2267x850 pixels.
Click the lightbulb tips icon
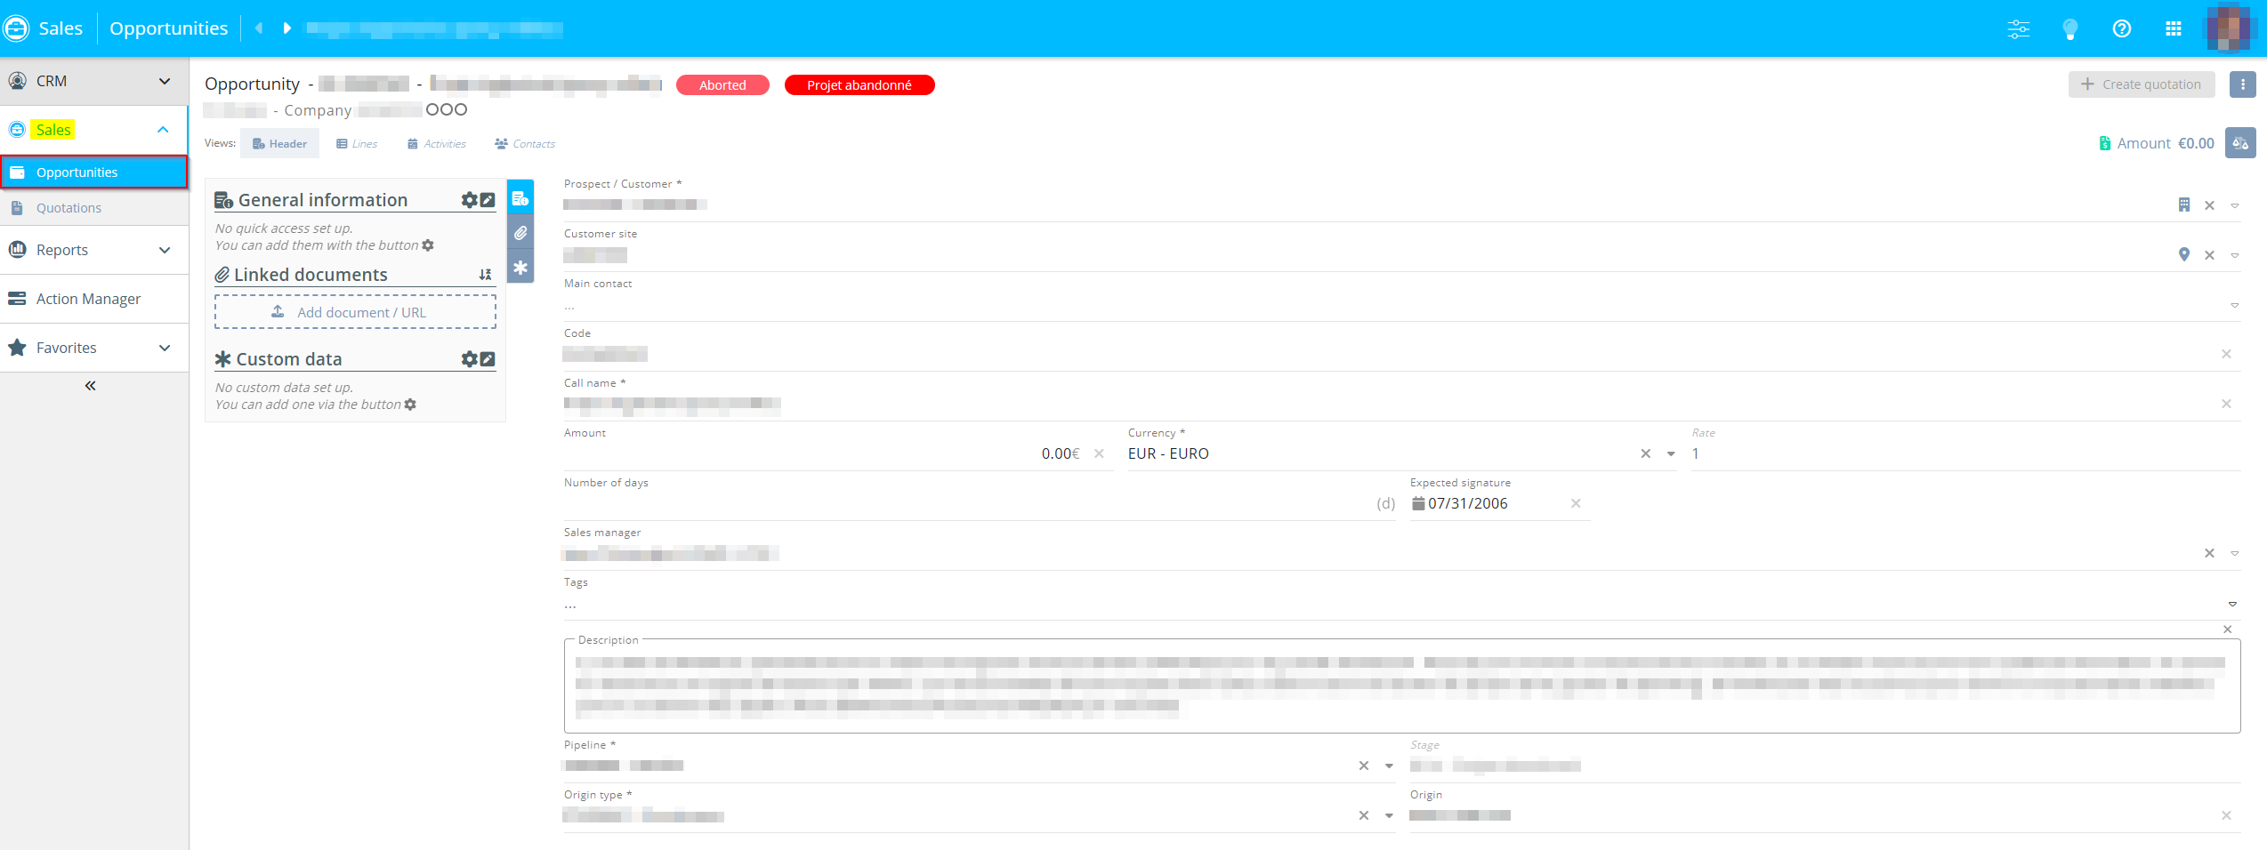tap(2069, 28)
